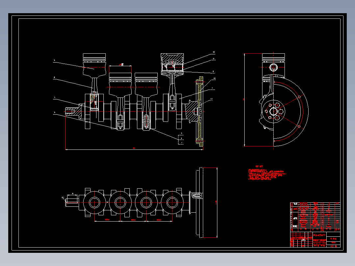
Task: Click the 备注 column header in parts list
Action: click(x=338, y=229)
